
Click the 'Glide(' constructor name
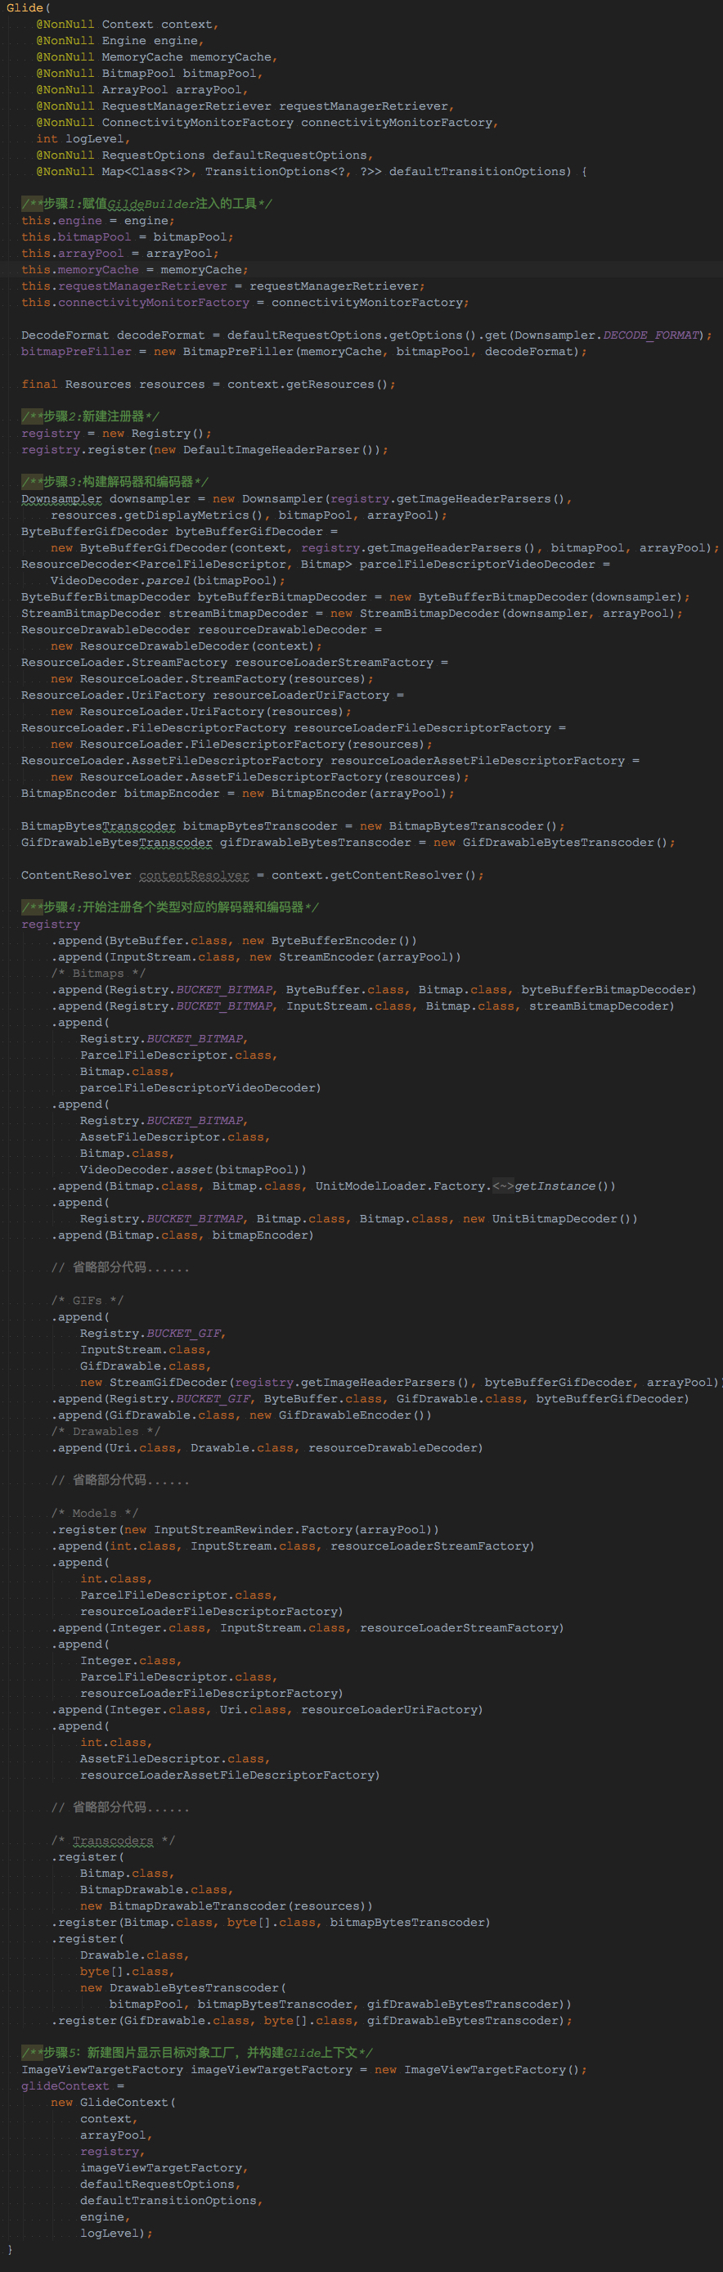coord(28,8)
